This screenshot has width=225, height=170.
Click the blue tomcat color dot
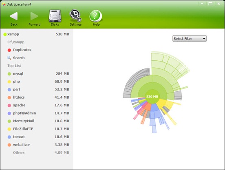(x=9, y=137)
